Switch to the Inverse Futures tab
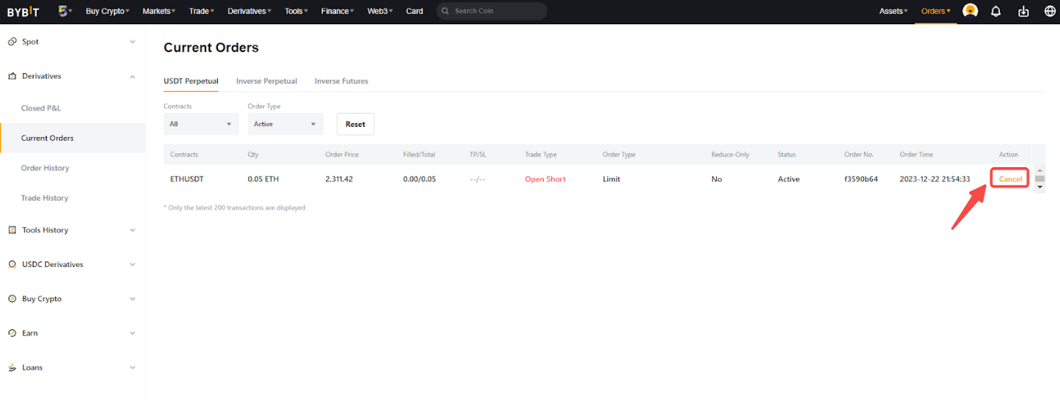The height and width of the screenshot is (400, 1060). [x=341, y=81]
